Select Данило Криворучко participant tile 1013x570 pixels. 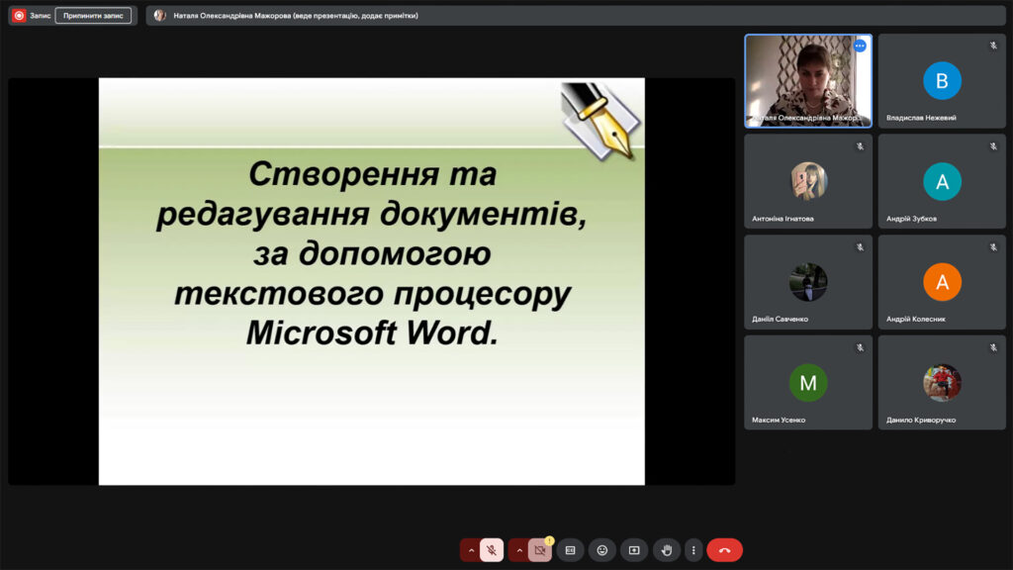(x=942, y=383)
